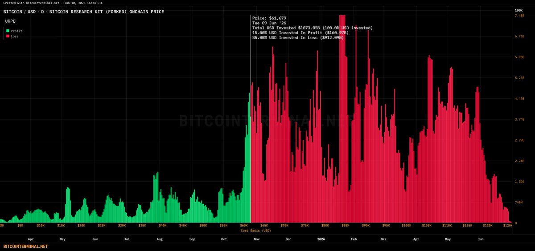This screenshot has height=251, width=535.
Task: Click the vertical price marker line at $61,679
Action: click(251, 120)
